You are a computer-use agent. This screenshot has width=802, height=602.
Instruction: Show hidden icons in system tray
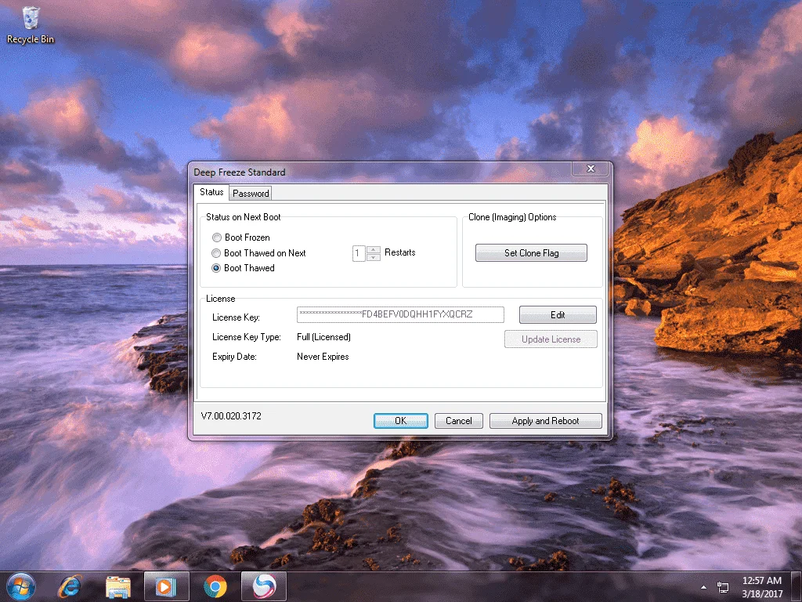[704, 587]
